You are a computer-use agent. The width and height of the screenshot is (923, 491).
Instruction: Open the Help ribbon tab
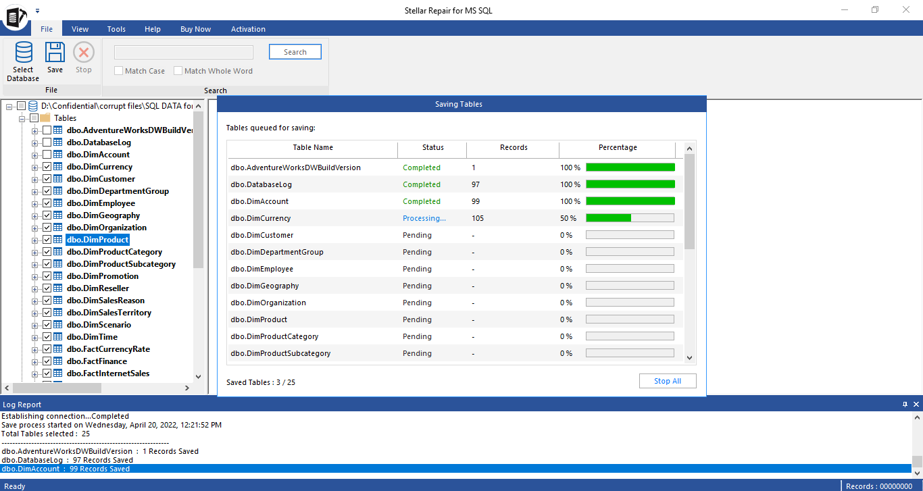click(x=153, y=29)
